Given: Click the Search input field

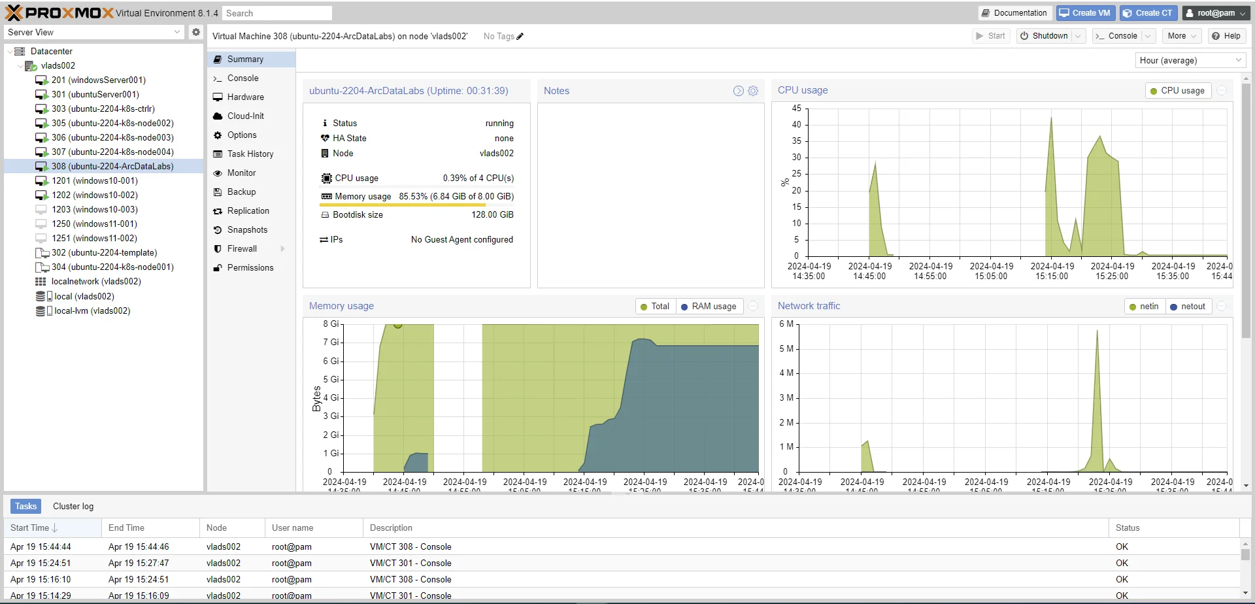Looking at the screenshot, I should [276, 13].
